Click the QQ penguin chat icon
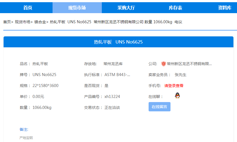The image size is (237, 142). pos(177,95)
